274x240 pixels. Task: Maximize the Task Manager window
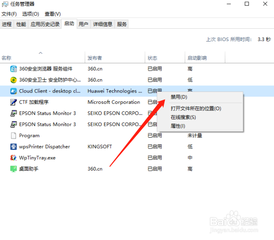247,4
